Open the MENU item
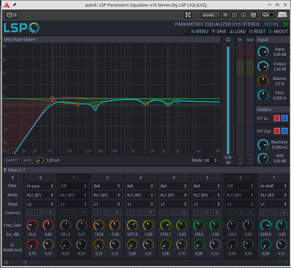The image size is (291, 268). point(200,31)
